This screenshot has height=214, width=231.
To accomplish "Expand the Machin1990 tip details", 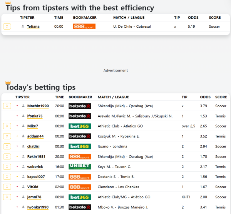I will pos(7,106).
